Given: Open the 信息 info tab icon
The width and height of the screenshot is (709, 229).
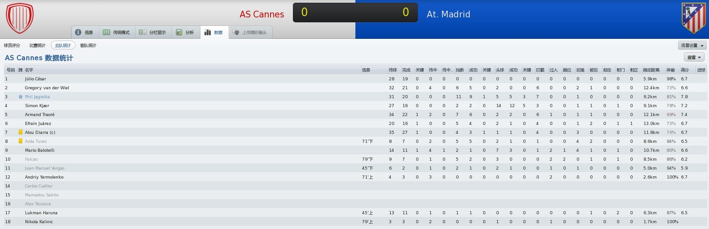Looking at the screenshot, I should pyautogui.click(x=78, y=32).
